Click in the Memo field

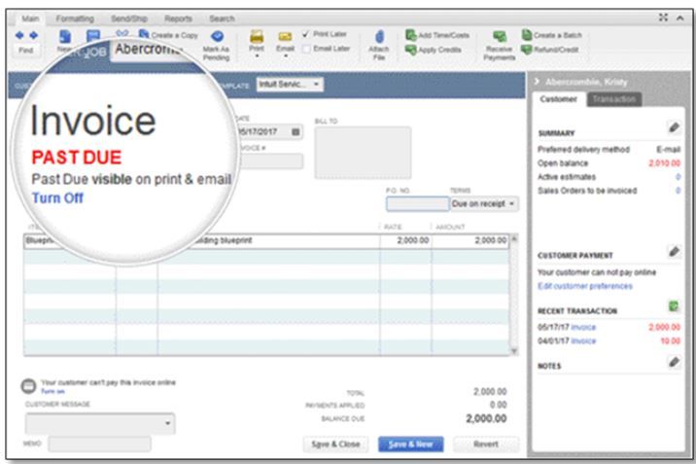(99, 444)
